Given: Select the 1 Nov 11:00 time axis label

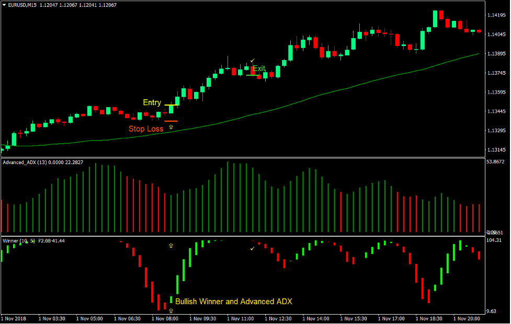Looking at the screenshot, I should [240, 318].
